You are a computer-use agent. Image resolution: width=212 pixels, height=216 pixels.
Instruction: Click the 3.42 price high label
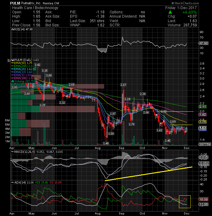click(x=37, y=65)
